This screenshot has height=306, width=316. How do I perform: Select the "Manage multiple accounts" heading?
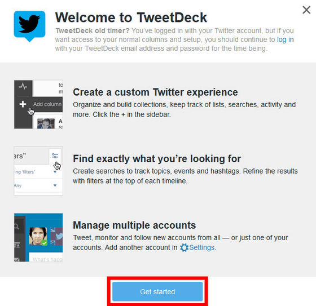tap(134, 225)
